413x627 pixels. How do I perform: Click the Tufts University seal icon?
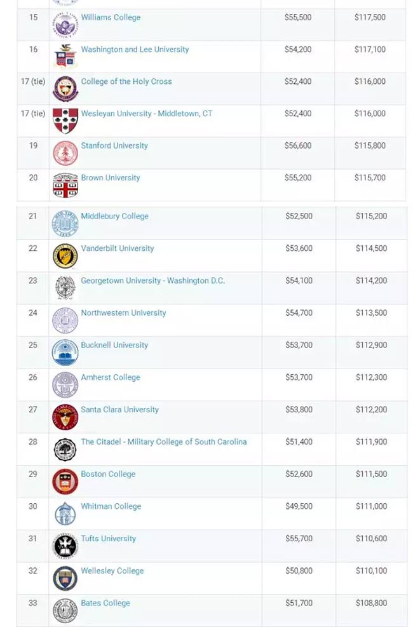click(65, 546)
